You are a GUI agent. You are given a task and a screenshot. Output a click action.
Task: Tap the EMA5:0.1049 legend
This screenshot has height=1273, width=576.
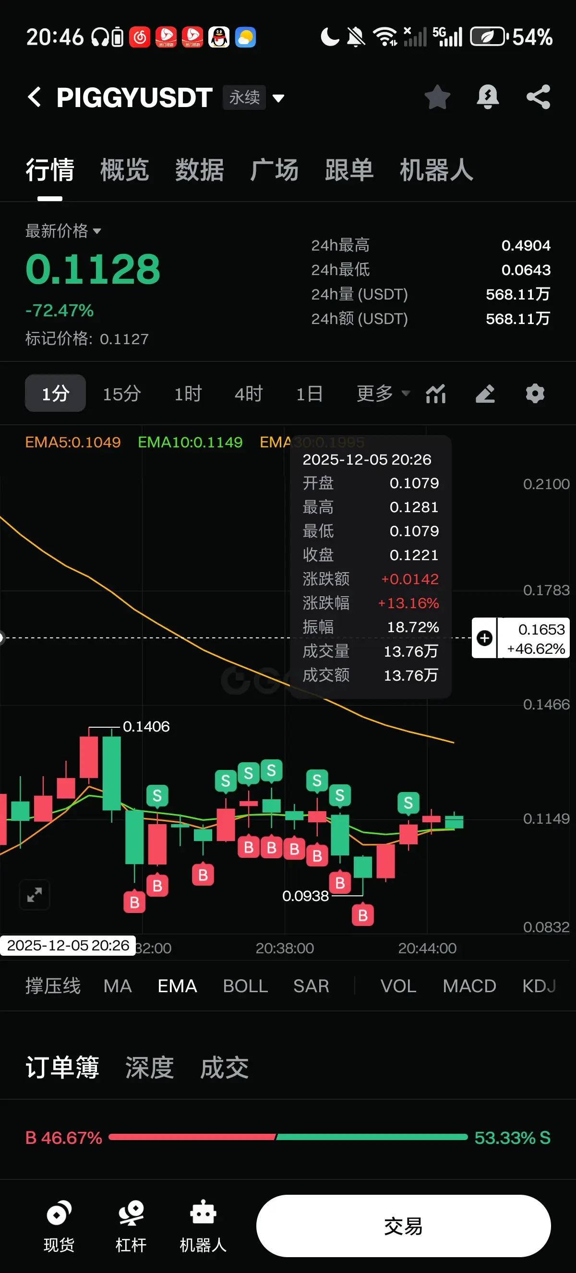(73, 442)
